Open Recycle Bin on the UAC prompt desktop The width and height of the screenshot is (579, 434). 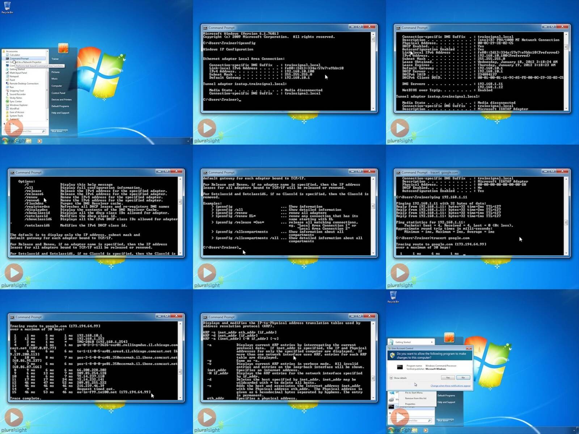point(393,297)
